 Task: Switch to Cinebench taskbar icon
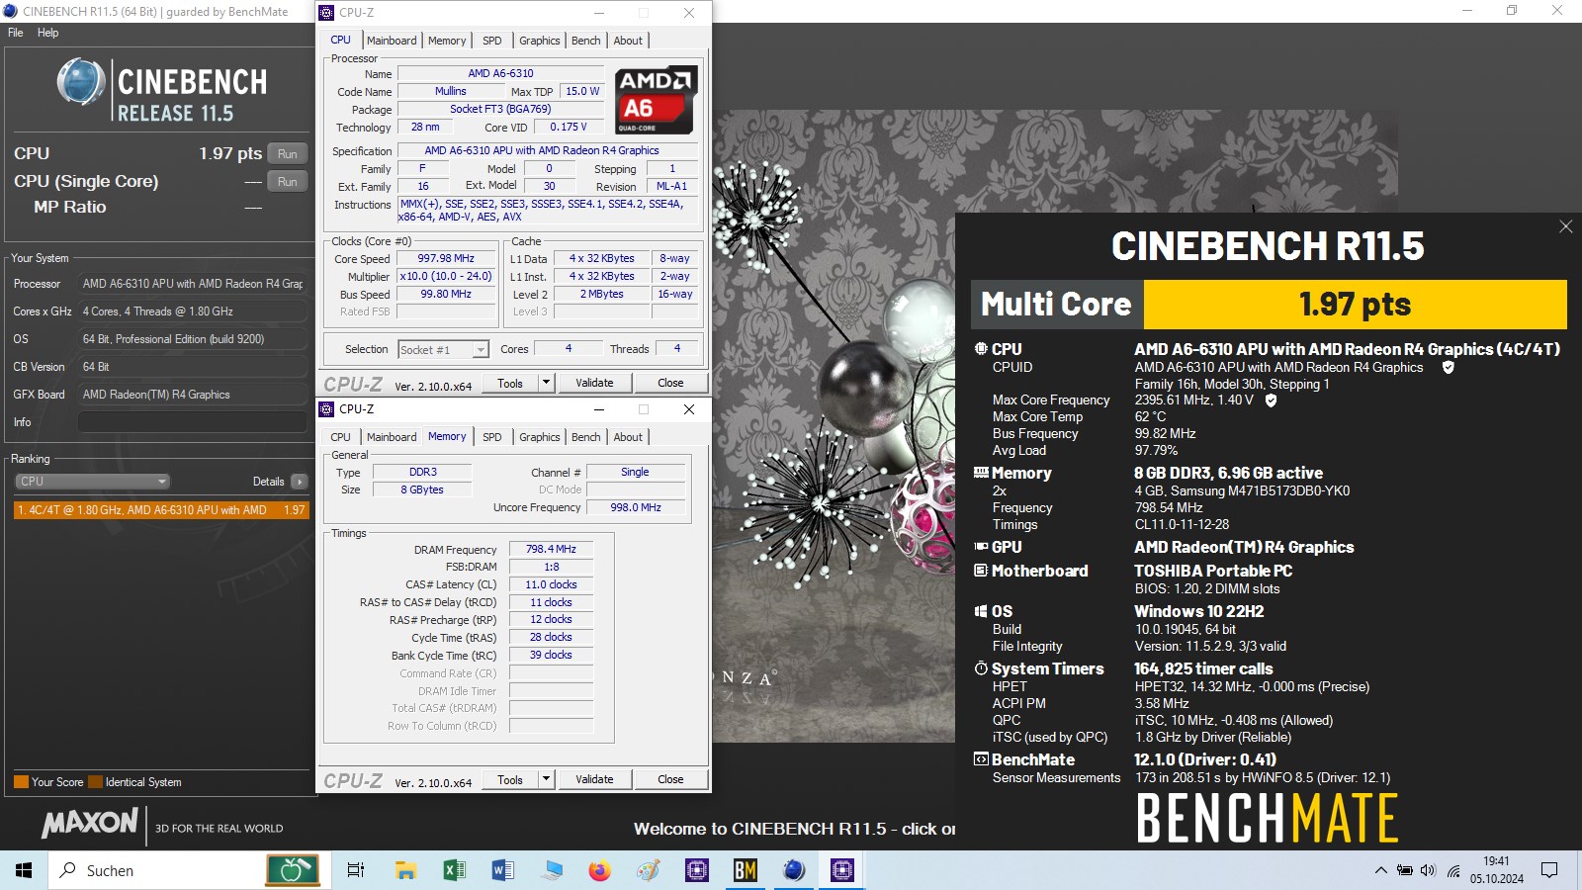point(793,870)
